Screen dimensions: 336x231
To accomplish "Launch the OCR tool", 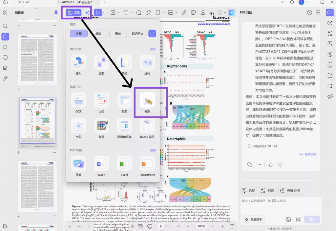I will coord(78,103).
